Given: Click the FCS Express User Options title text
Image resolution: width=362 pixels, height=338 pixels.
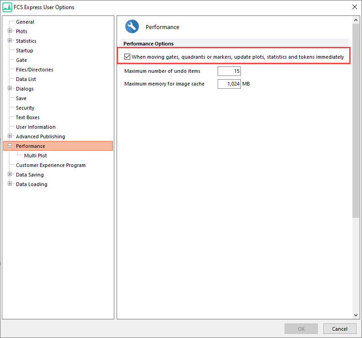Looking at the screenshot, I should click(x=44, y=7).
